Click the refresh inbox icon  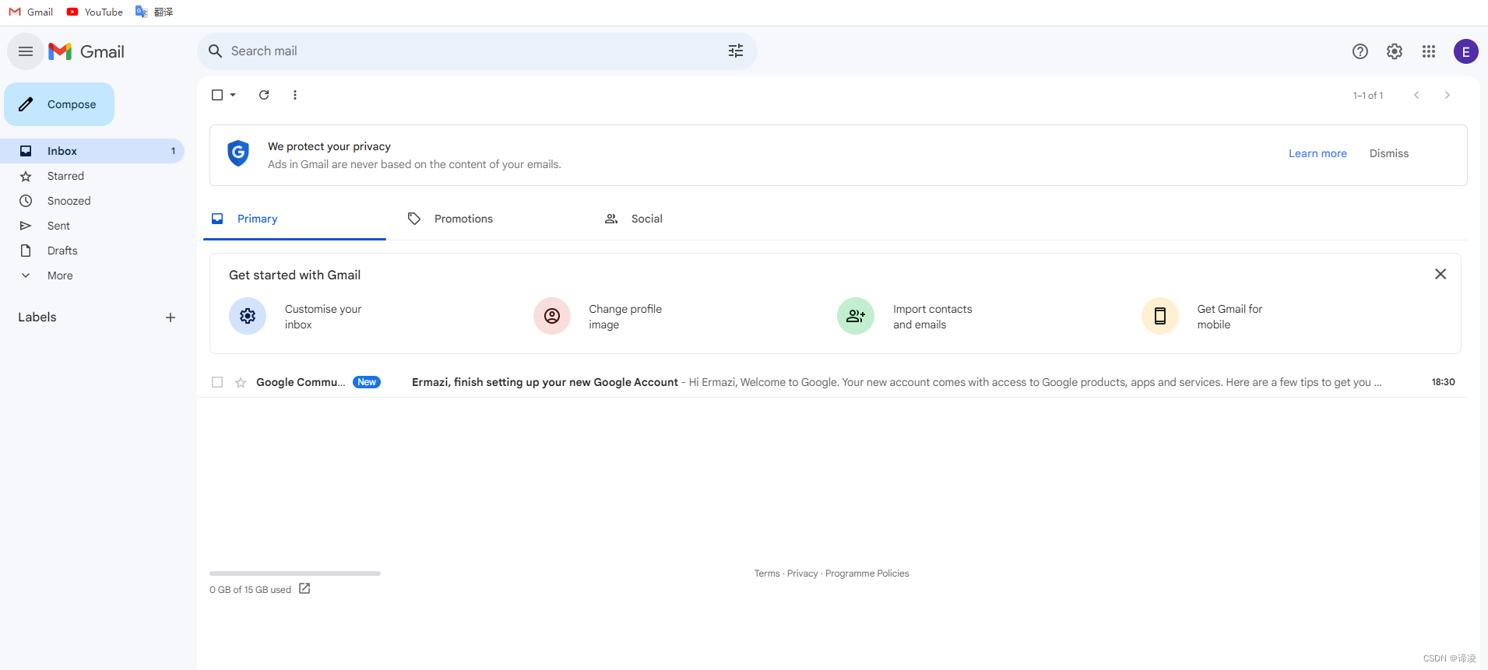[x=264, y=95]
